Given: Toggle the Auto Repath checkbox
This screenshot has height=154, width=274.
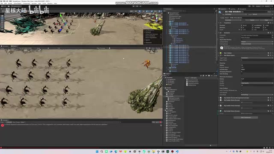Looking at the screenshot, I should point(242,92).
